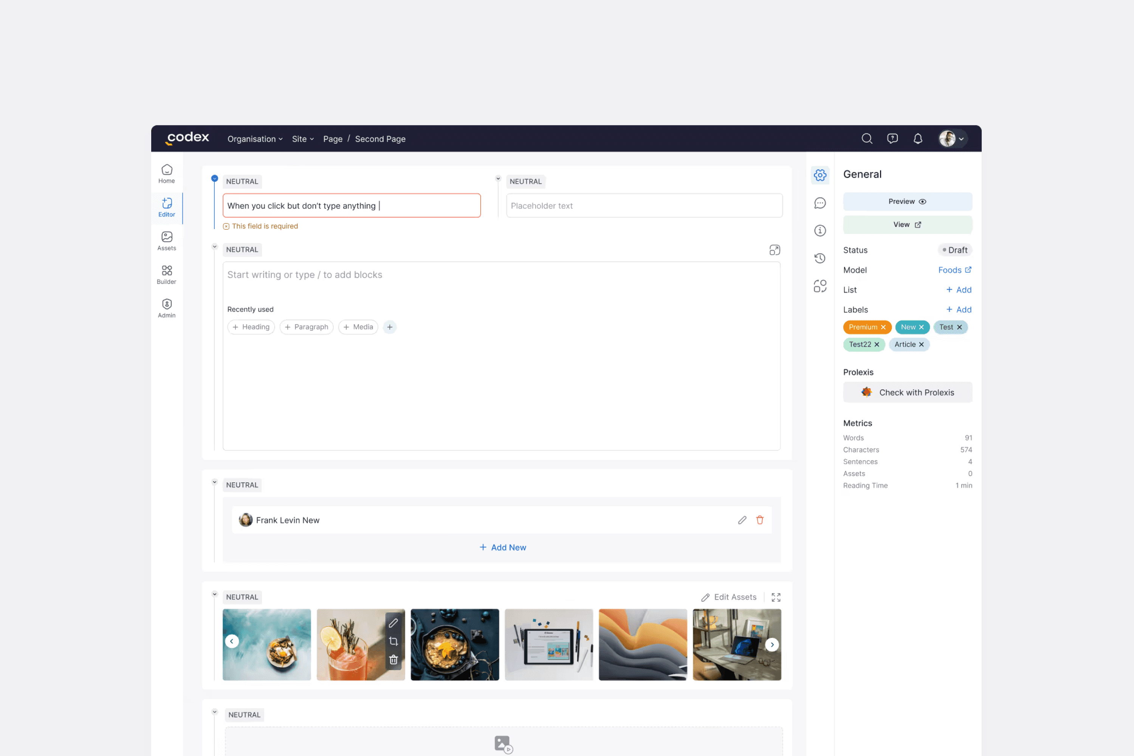Open the Site dropdown
The height and width of the screenshot is (756, 1134).
[x=303, y=139]
